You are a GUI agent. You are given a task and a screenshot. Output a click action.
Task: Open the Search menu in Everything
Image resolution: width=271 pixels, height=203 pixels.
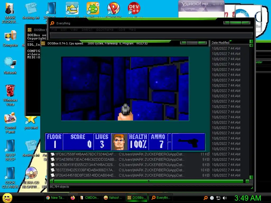point(87,30)
